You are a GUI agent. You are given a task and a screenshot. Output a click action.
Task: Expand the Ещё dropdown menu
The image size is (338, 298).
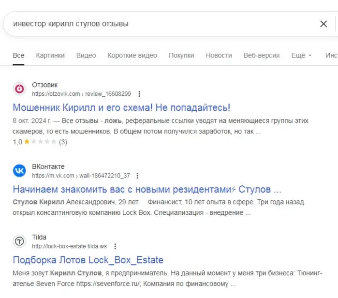point(301,56)
